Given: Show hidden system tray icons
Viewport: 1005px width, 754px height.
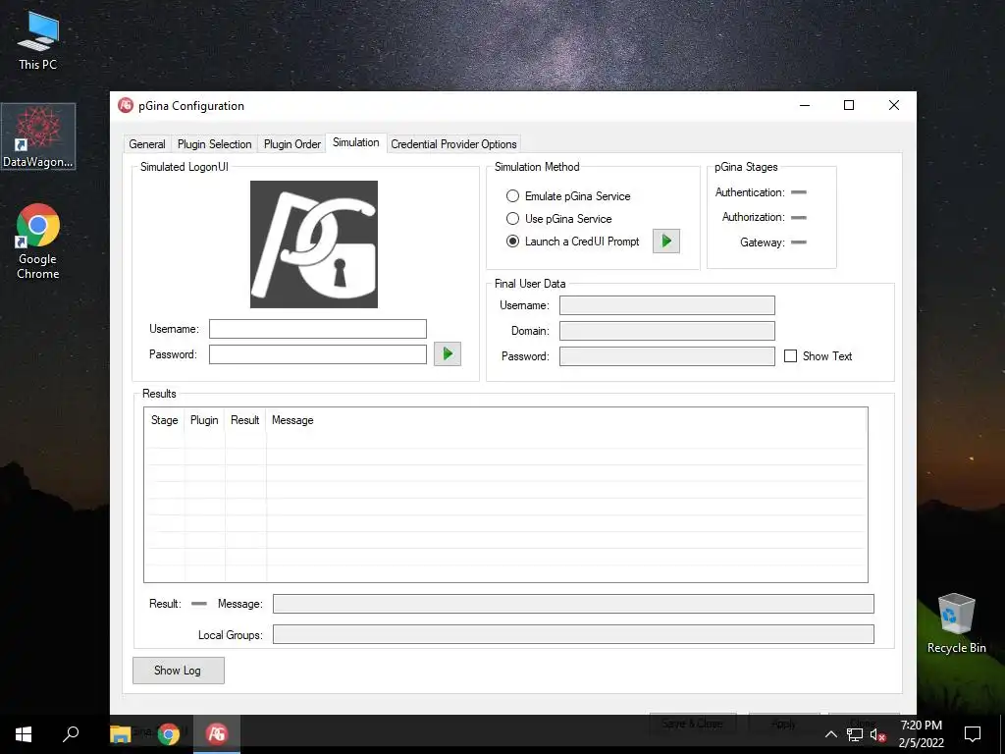Looking at the screenshot, I should coord(830,734).
